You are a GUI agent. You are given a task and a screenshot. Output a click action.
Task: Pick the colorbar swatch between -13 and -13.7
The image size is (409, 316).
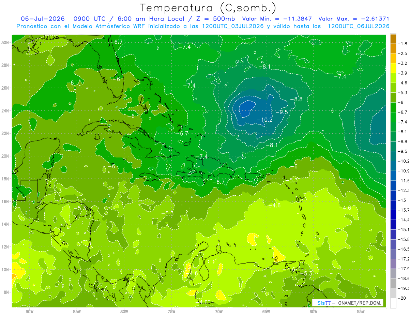tap(393, 205)
